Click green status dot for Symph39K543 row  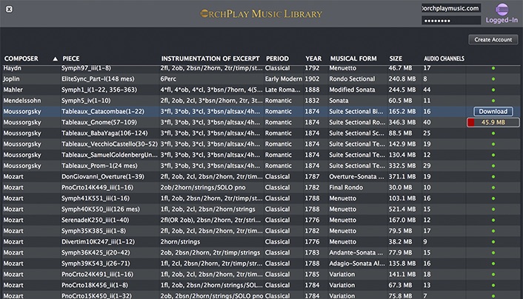point(493,263)
